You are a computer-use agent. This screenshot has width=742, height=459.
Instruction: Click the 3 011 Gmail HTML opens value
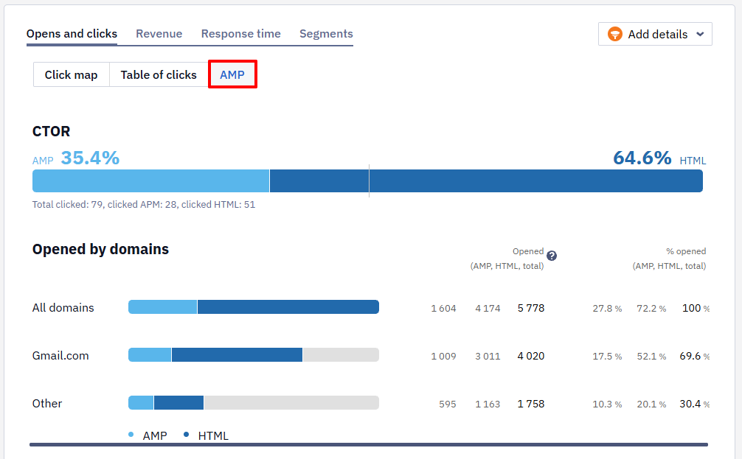(488, 356)
